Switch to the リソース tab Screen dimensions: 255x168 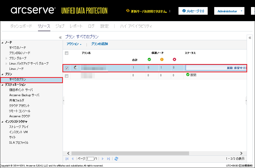(x=44, y=26)
